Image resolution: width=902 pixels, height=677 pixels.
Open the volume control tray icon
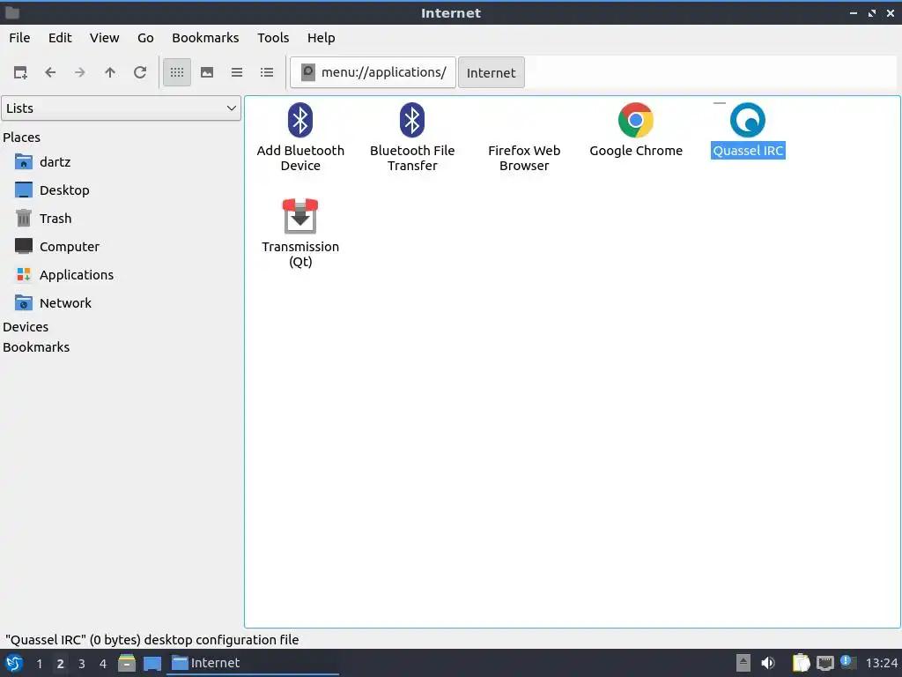[768, 663]
